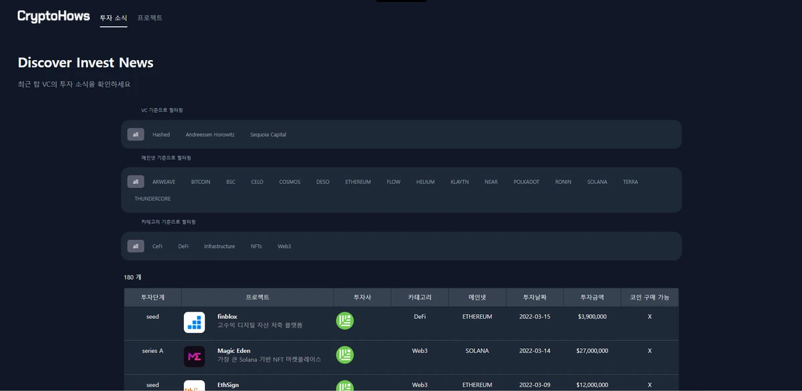Filter mainnet by BSC
Viewport: 802px width, 391px height.
tap(231, 182)
